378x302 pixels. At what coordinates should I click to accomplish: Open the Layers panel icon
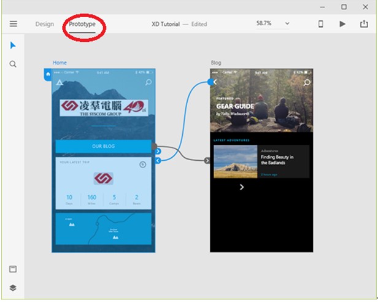(x=13, y=287)
